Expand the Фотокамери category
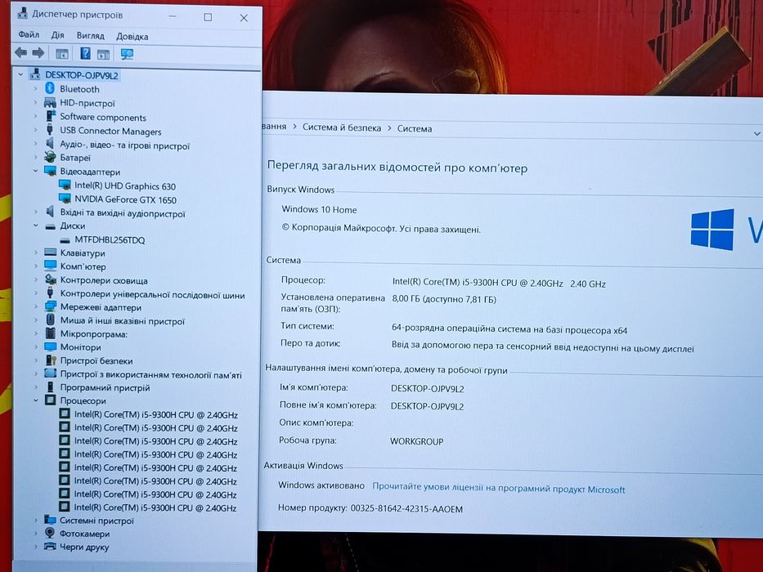 36,534
